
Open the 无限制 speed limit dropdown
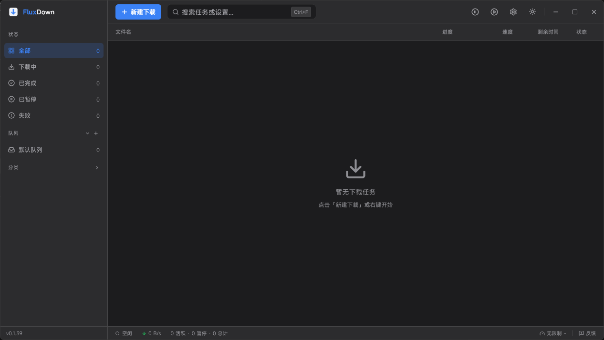553,333
